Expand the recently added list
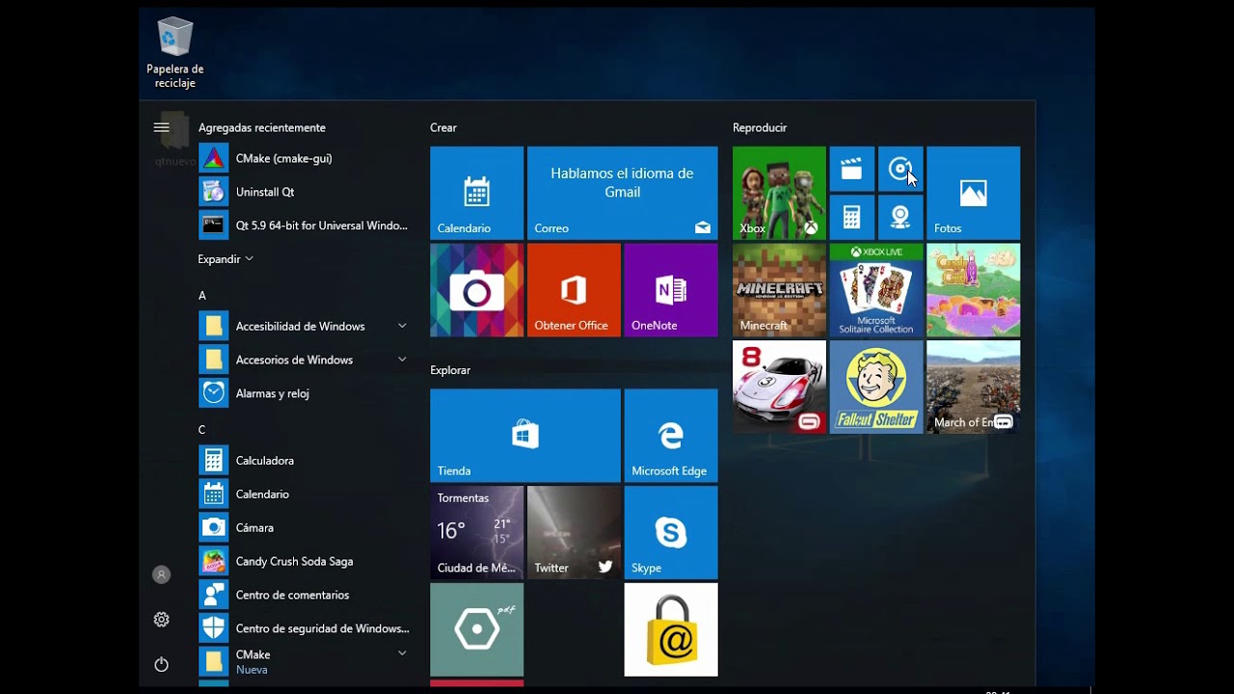 coord(226,259)
